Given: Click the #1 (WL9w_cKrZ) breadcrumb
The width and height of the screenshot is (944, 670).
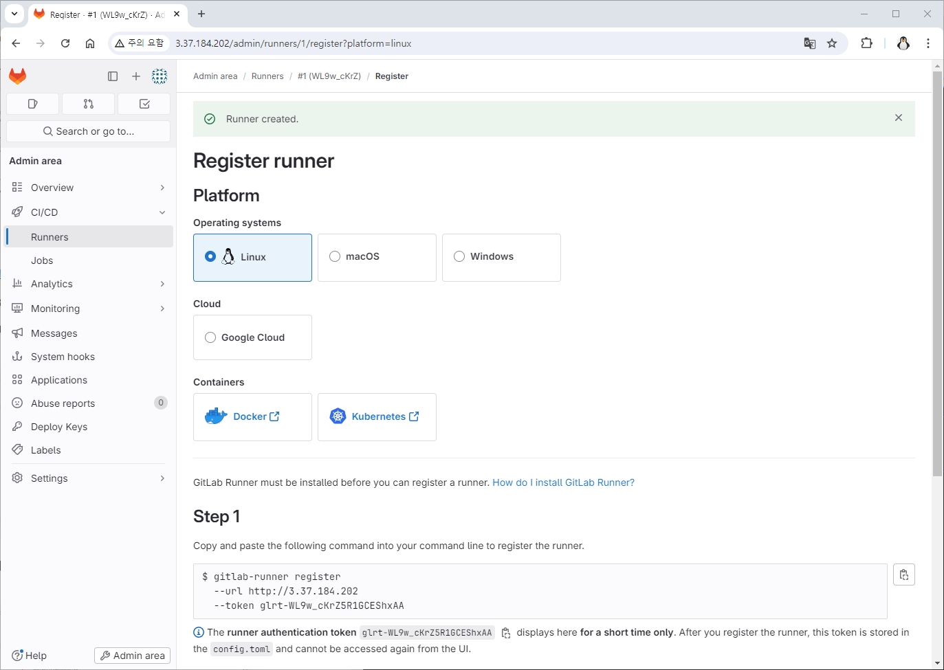Looking at the screenshot, I should [x=329, y=76].
